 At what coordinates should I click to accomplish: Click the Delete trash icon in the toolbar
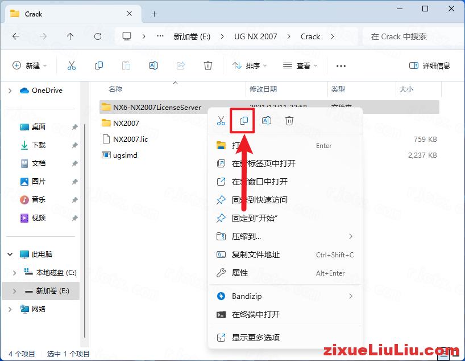coord(208,65)
